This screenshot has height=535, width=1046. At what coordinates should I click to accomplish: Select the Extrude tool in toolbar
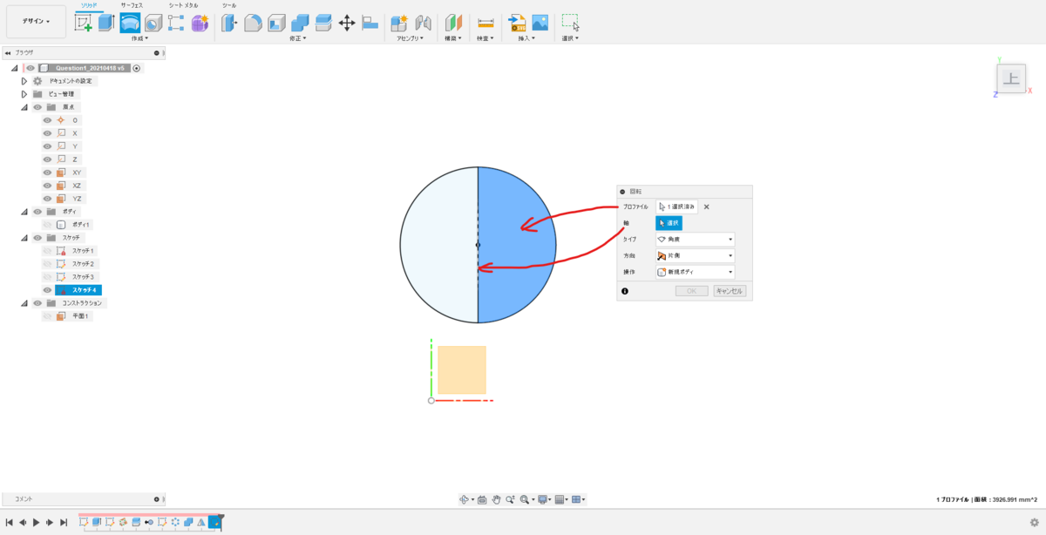(106, 23)
